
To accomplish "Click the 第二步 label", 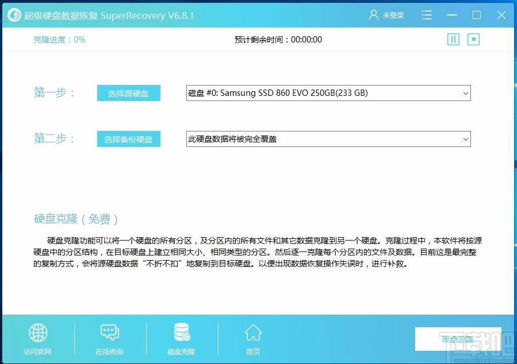I will tap(54, 138).
